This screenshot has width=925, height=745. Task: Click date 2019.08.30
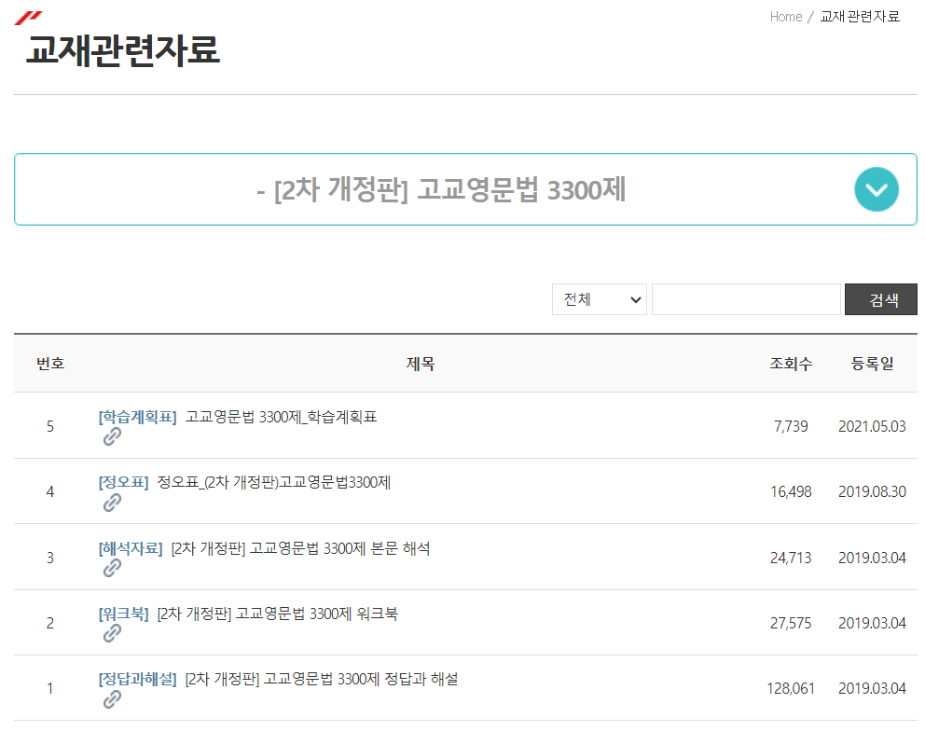(x=872, y=491)
